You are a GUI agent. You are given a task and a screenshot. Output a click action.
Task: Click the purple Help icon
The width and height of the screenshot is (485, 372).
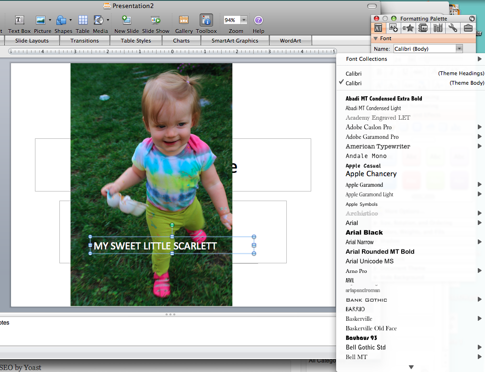point(259,20)
